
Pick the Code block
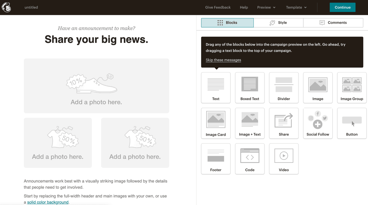250,159
